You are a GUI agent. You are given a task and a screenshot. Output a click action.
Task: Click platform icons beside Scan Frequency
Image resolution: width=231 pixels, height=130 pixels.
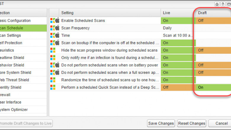point(55,28)
